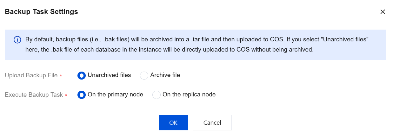
Task: Click the Upload Backup File field label
Action: [31, 75]
